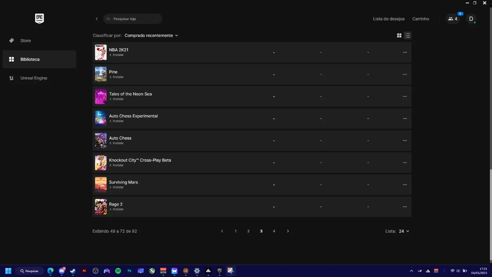
Task: Open Epic Games Launcher taskbar icon
Action: [219, 271]
